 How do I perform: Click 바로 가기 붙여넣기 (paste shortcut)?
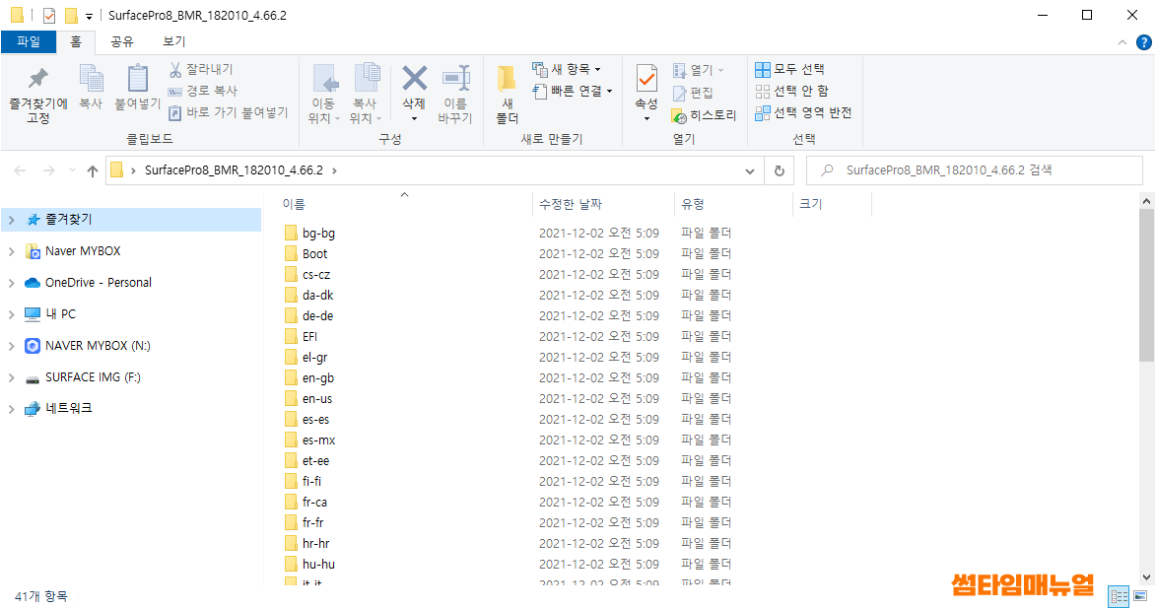[228, 112]
